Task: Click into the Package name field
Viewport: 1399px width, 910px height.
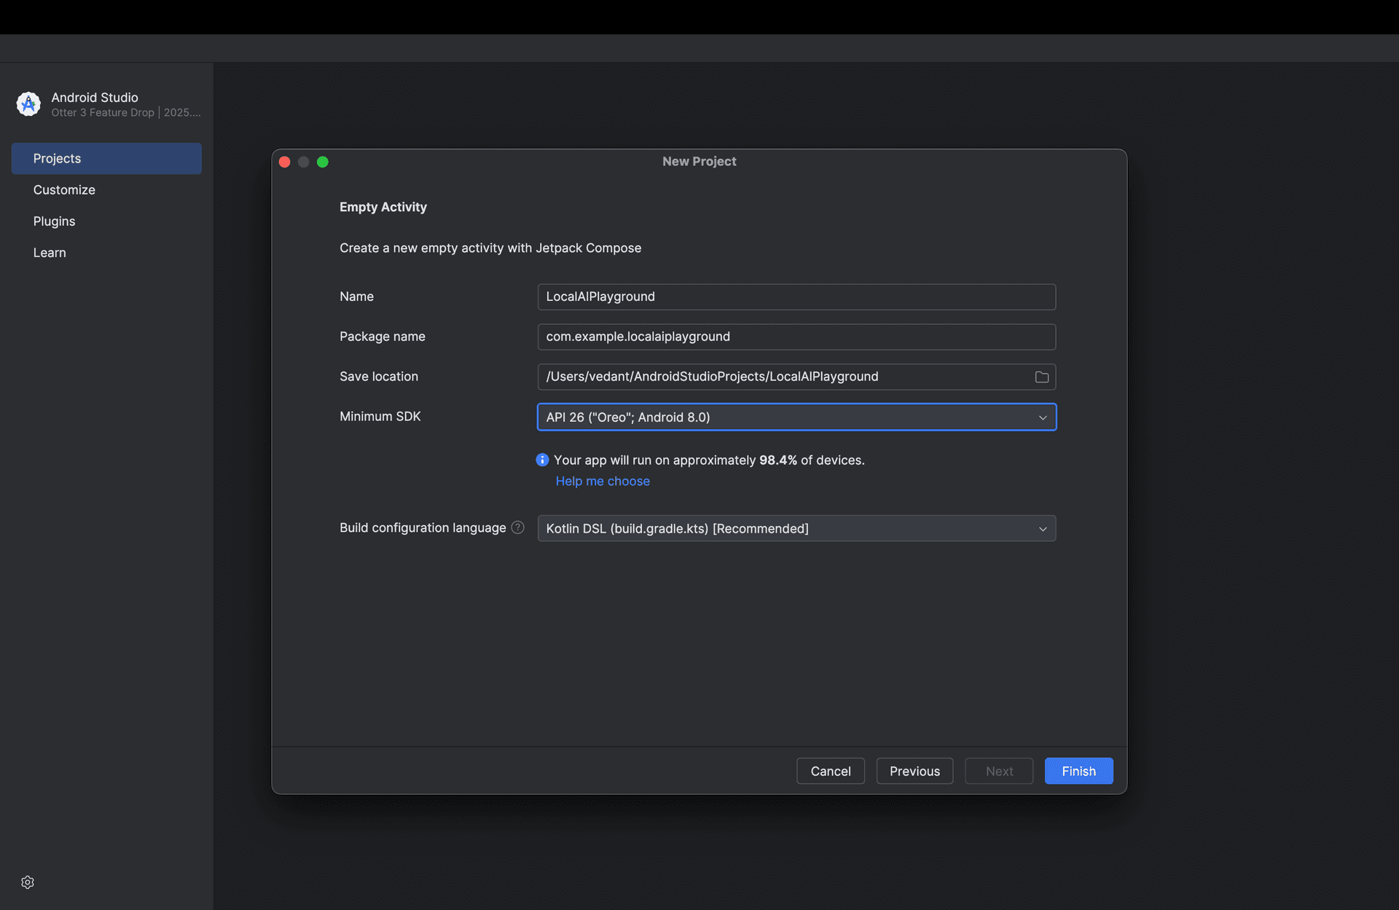Action: 796,337
